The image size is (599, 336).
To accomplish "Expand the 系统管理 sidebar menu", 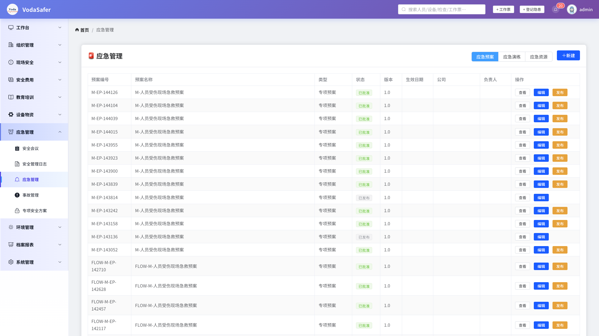I will point(34,262).
